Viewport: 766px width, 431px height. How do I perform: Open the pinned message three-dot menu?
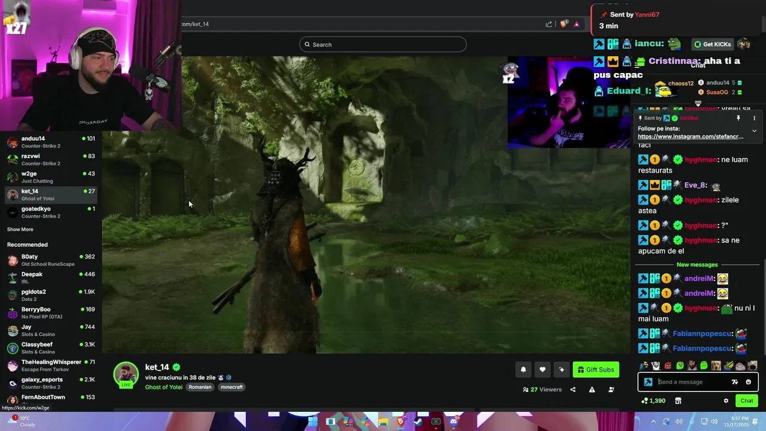(754, 118)
